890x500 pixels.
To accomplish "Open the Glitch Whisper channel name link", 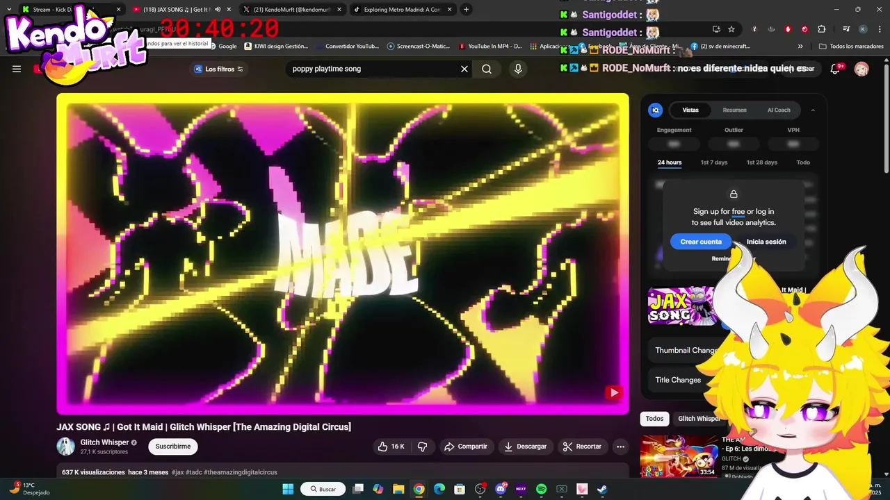I will pyautogui.click(x=104, y=442).
